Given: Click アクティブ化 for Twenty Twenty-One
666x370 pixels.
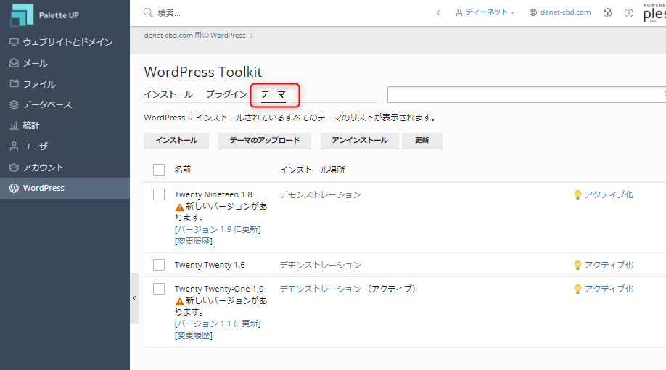Looking at the screenshot, I should (609, 289).
